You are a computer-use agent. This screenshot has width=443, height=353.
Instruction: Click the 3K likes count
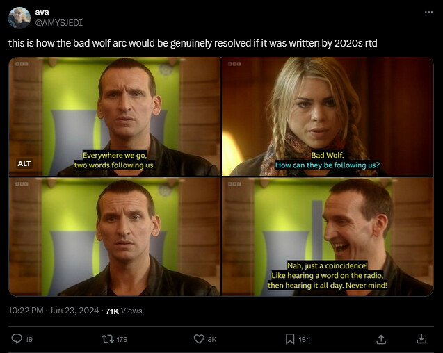coord(212,339)
